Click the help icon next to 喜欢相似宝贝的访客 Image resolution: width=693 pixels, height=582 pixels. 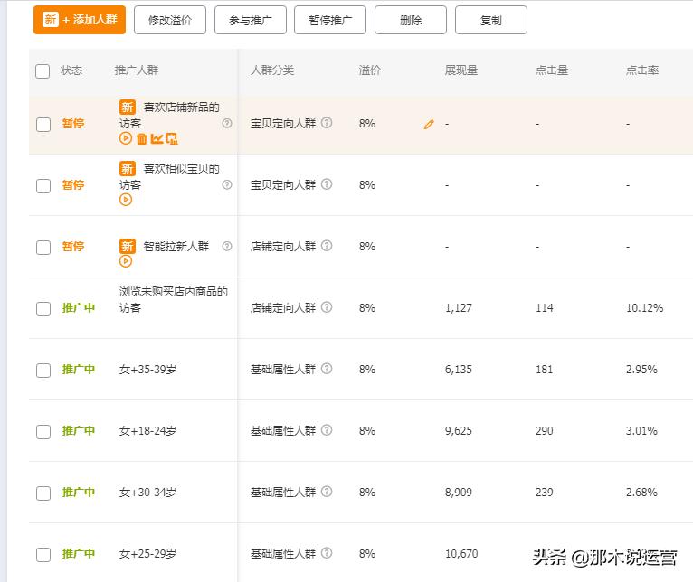click(227, 184)
